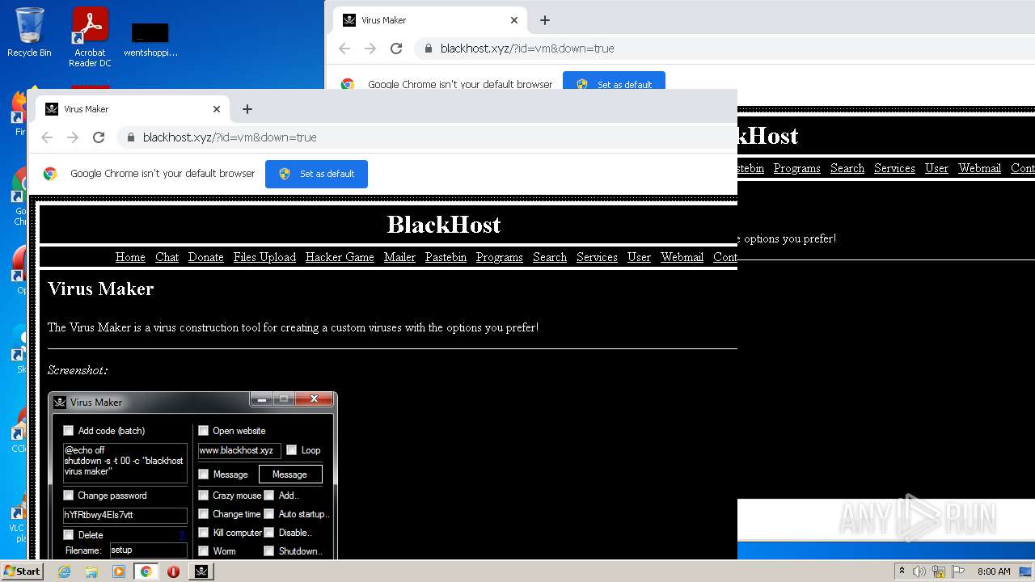Go forward in front Chrome window
1035x582 pixels.
(x=73, y=137)
